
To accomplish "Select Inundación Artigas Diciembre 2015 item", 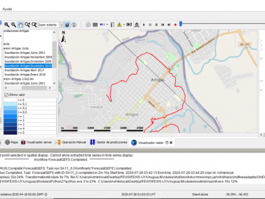I will (28, 66).
